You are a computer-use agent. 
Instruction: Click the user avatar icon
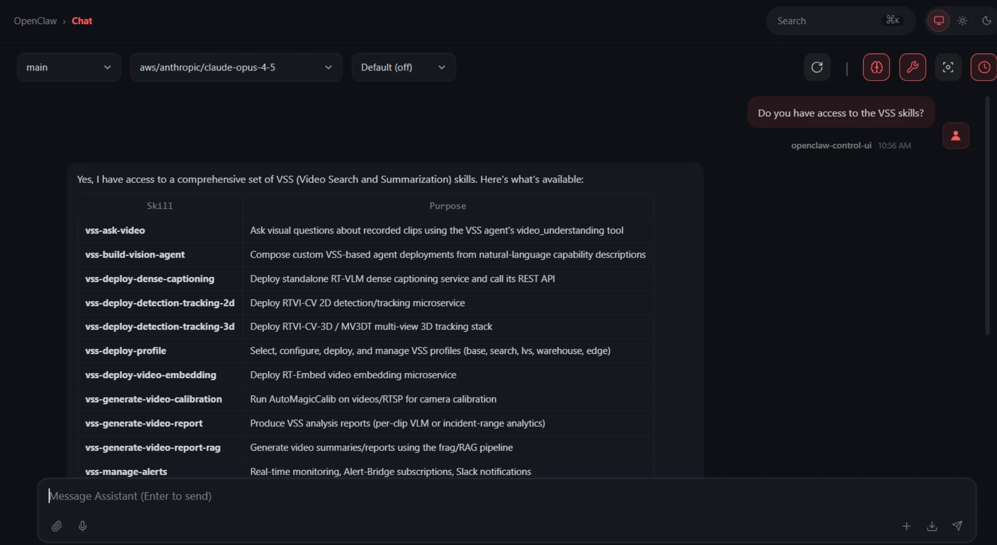[956, 136]
